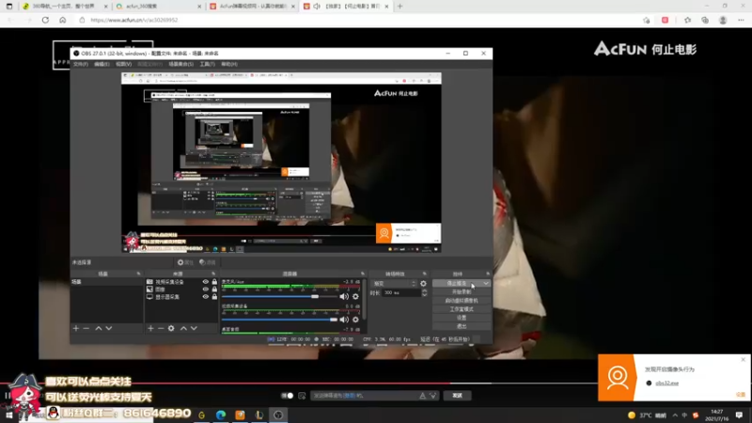The width and height of the screenshot is (752, 423).
Task: Hide the 显示器采集 source with its eye icon
Action: 205,297
